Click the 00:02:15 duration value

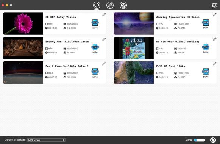pyautogui.click(x=164, y=77)
